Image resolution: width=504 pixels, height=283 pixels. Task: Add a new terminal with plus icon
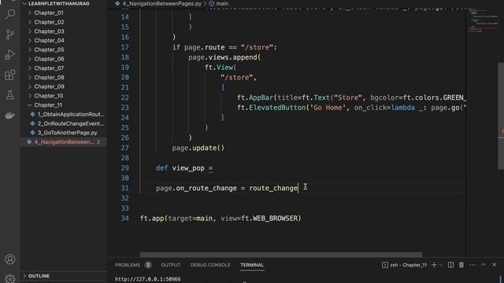(434, 265)
